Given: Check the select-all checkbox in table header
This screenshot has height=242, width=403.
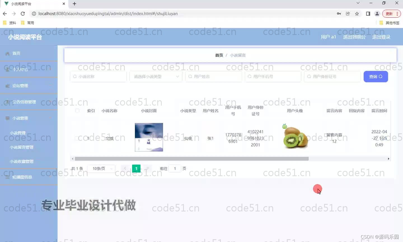Looking at the screenshot, I should (x=77, y=111).
